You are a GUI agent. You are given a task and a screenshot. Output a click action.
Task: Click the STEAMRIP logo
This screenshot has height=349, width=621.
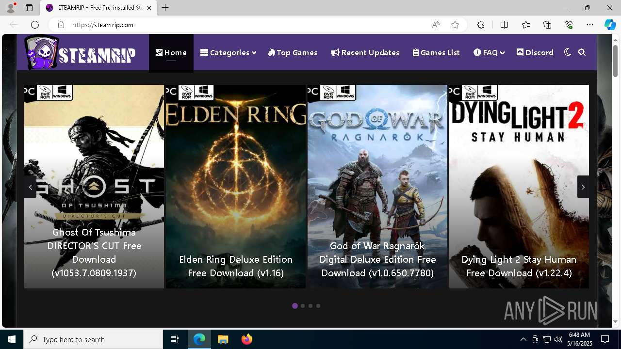[81, 52]
